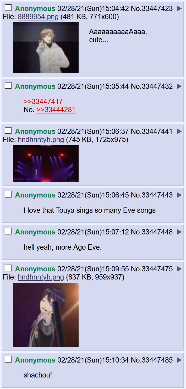Screen dimensions: 186x389
Task: Open post menu arrow for No.33447448
Action: point(179,232)
